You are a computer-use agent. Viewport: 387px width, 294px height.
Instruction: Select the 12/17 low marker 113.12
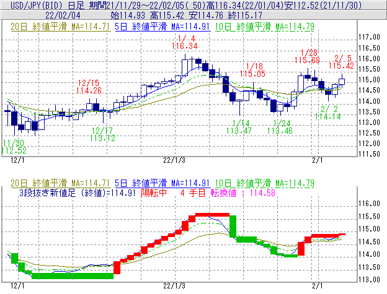(x=102, y=138)
